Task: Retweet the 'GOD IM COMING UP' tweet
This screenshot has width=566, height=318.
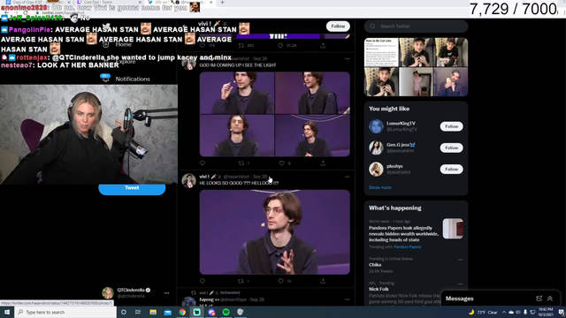Action: pyautogui.click(x=241, y=163)
